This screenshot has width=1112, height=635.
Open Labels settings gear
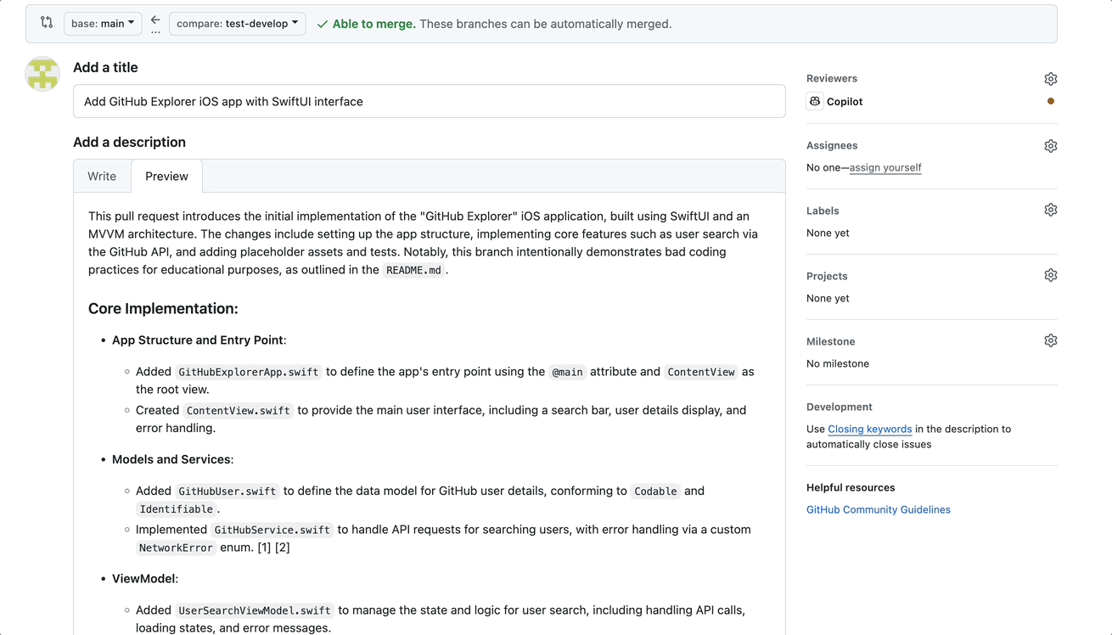point(1050,210)
